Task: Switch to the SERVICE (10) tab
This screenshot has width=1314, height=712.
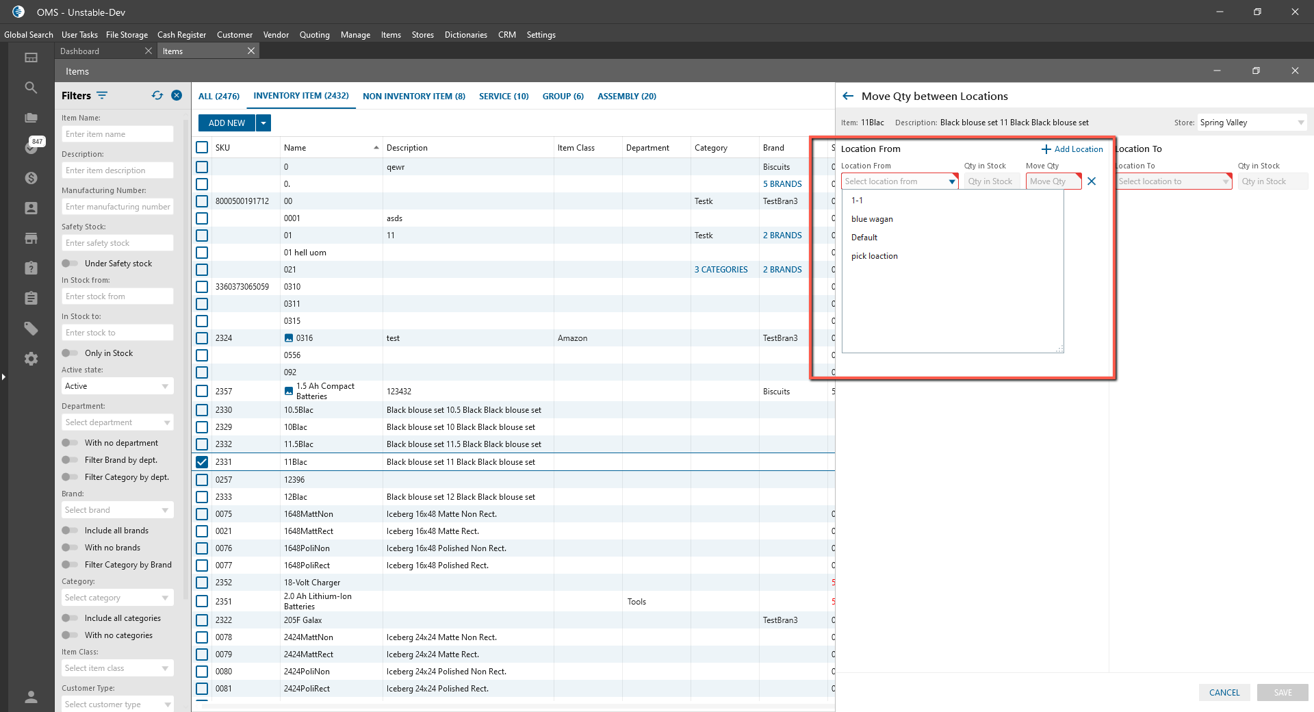Action: pos(504,97)
